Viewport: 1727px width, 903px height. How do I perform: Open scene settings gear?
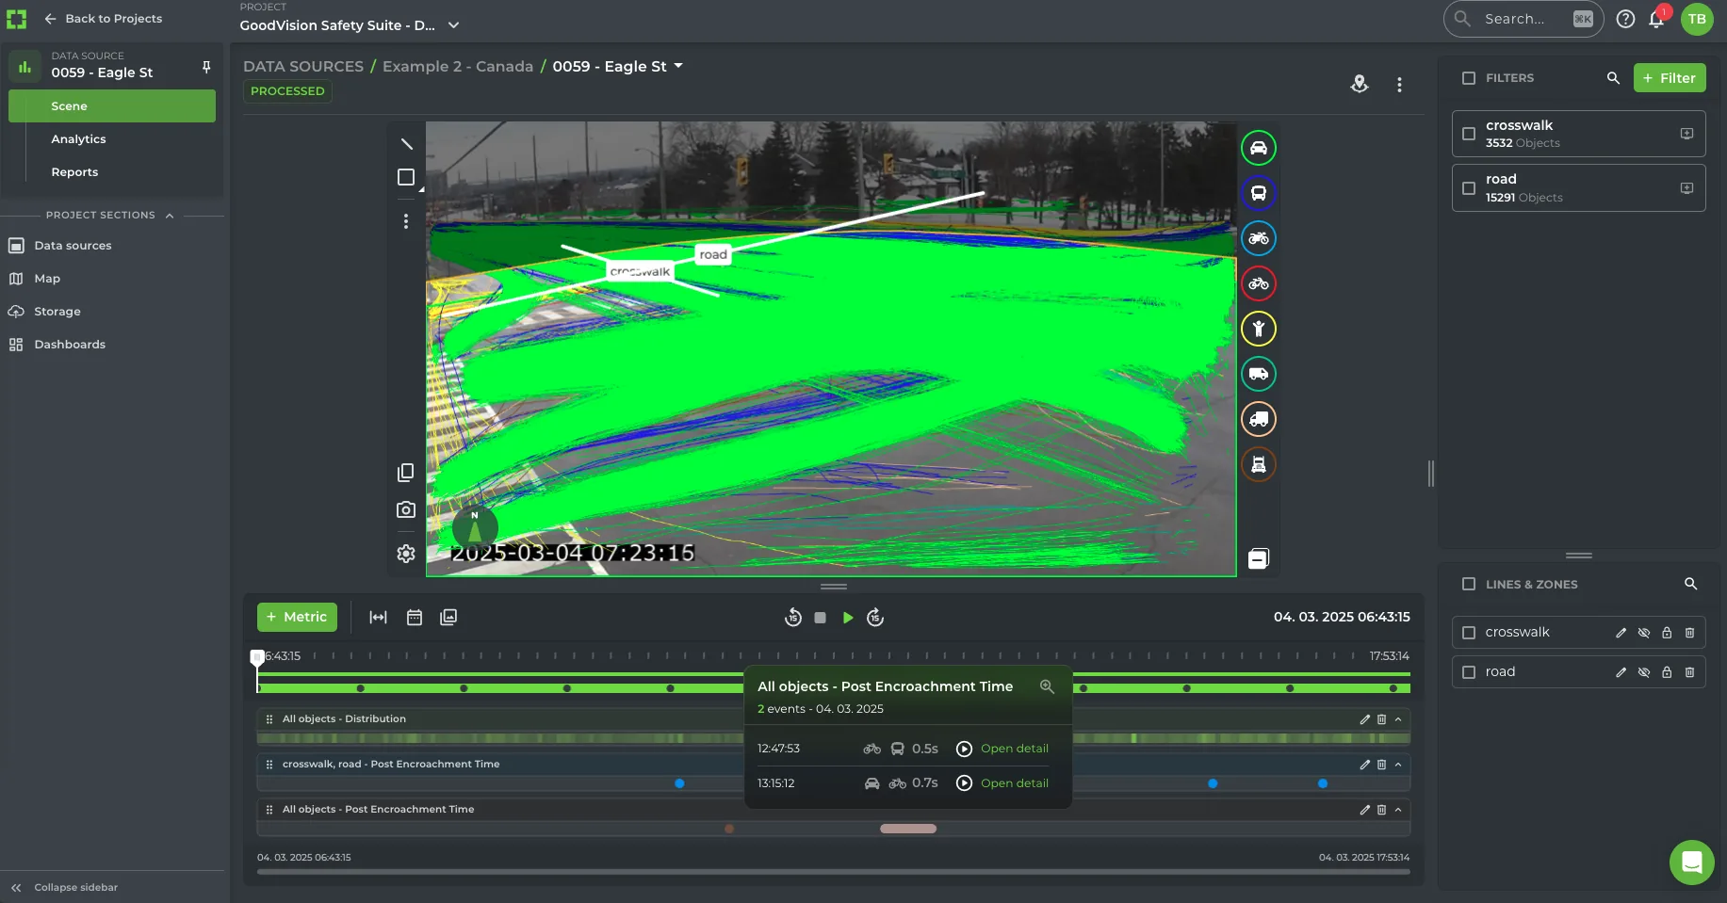pyautogui.click(x=406, y=554)
